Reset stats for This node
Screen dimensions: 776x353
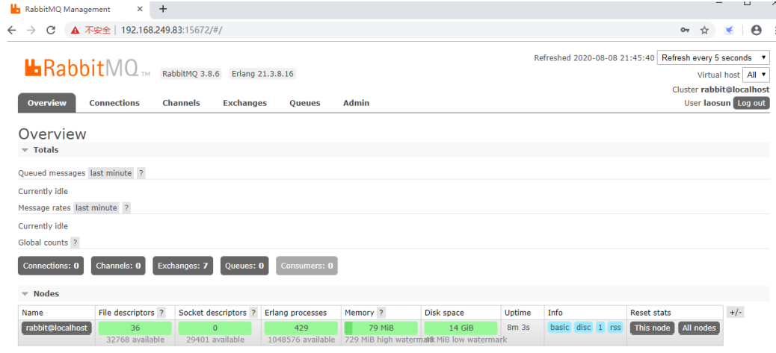click(x=653, y=328)
